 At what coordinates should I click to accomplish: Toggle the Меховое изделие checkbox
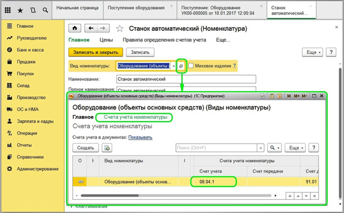(x=191, y=65)
